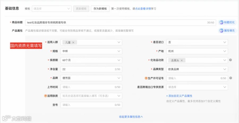Click recommended badge icon next to 适用肤质
Screen dimensions: 239x123
pos(45,96)
